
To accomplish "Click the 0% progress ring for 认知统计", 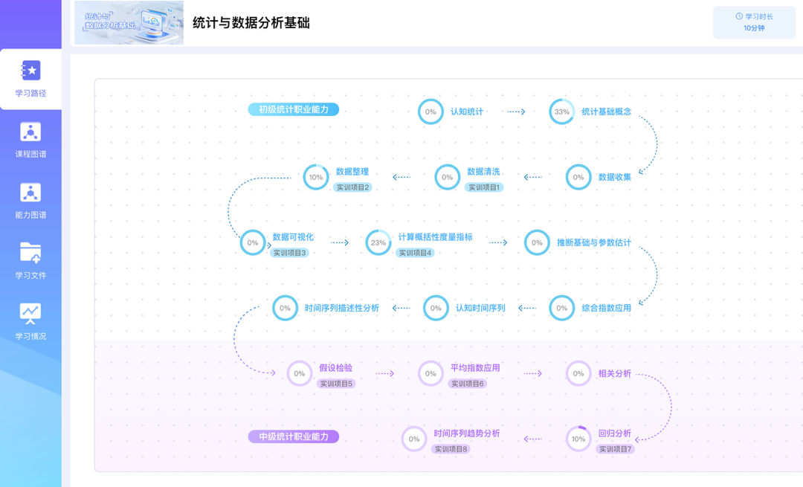I will point(430,112).
